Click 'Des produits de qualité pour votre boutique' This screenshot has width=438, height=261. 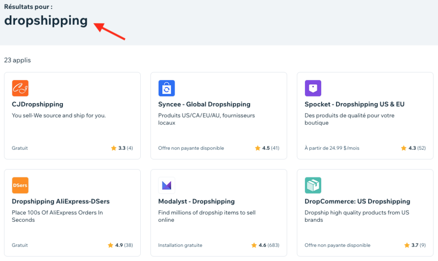click(x=349, y=119)
